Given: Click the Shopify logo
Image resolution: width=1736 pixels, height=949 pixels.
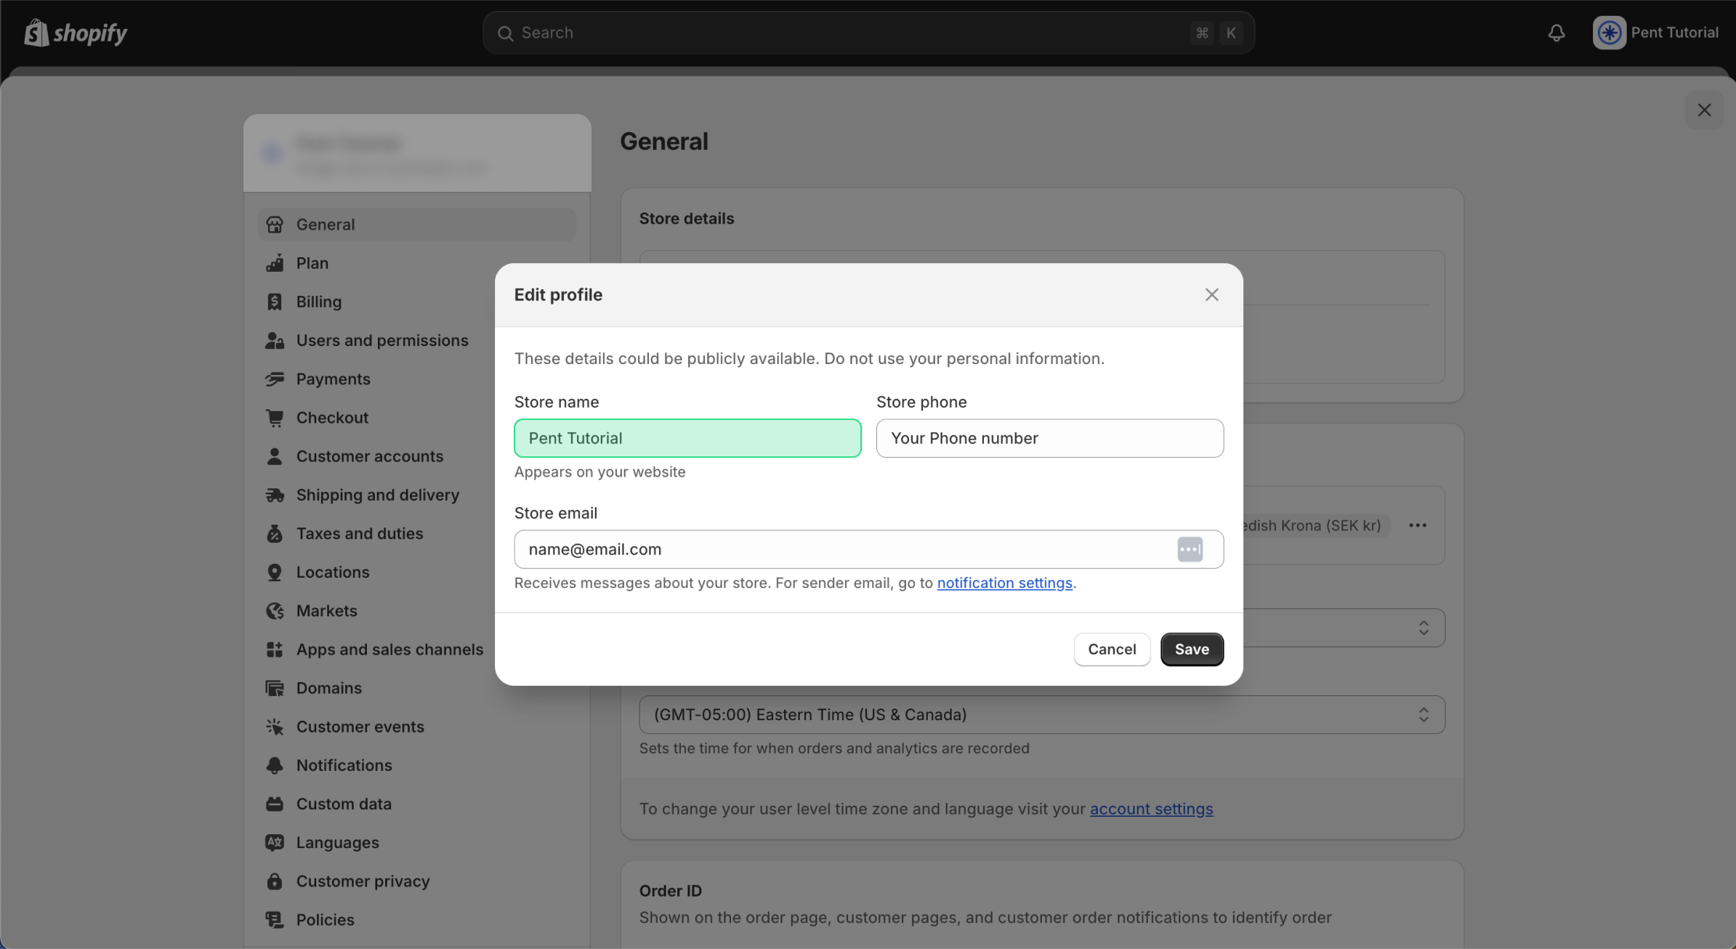Looking at the screenshot, I should click(x=76, y=33).
